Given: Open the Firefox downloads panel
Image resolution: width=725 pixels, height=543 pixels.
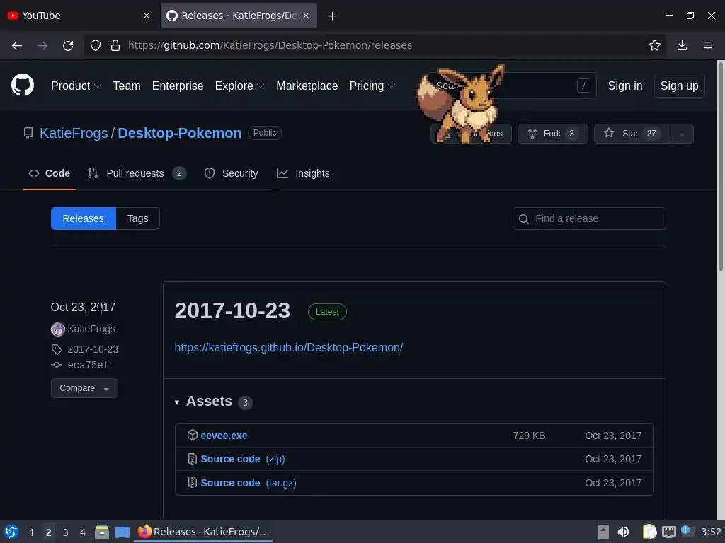Looking at the screenshot, I should 682,45.
